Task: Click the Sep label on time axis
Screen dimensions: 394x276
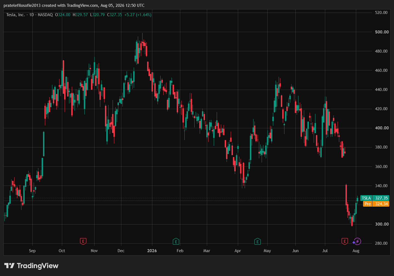Action: 32,251
